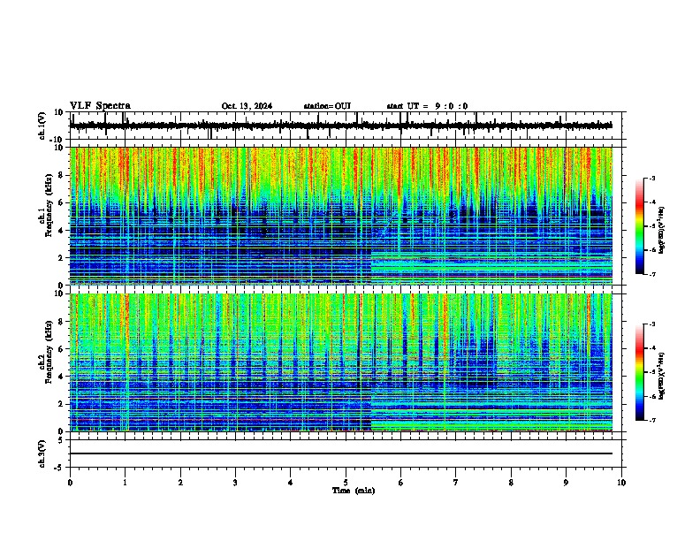
Task: Select the ch.2 "Frequency (kHz)" axis label
Action: click(x=49, y=352)
